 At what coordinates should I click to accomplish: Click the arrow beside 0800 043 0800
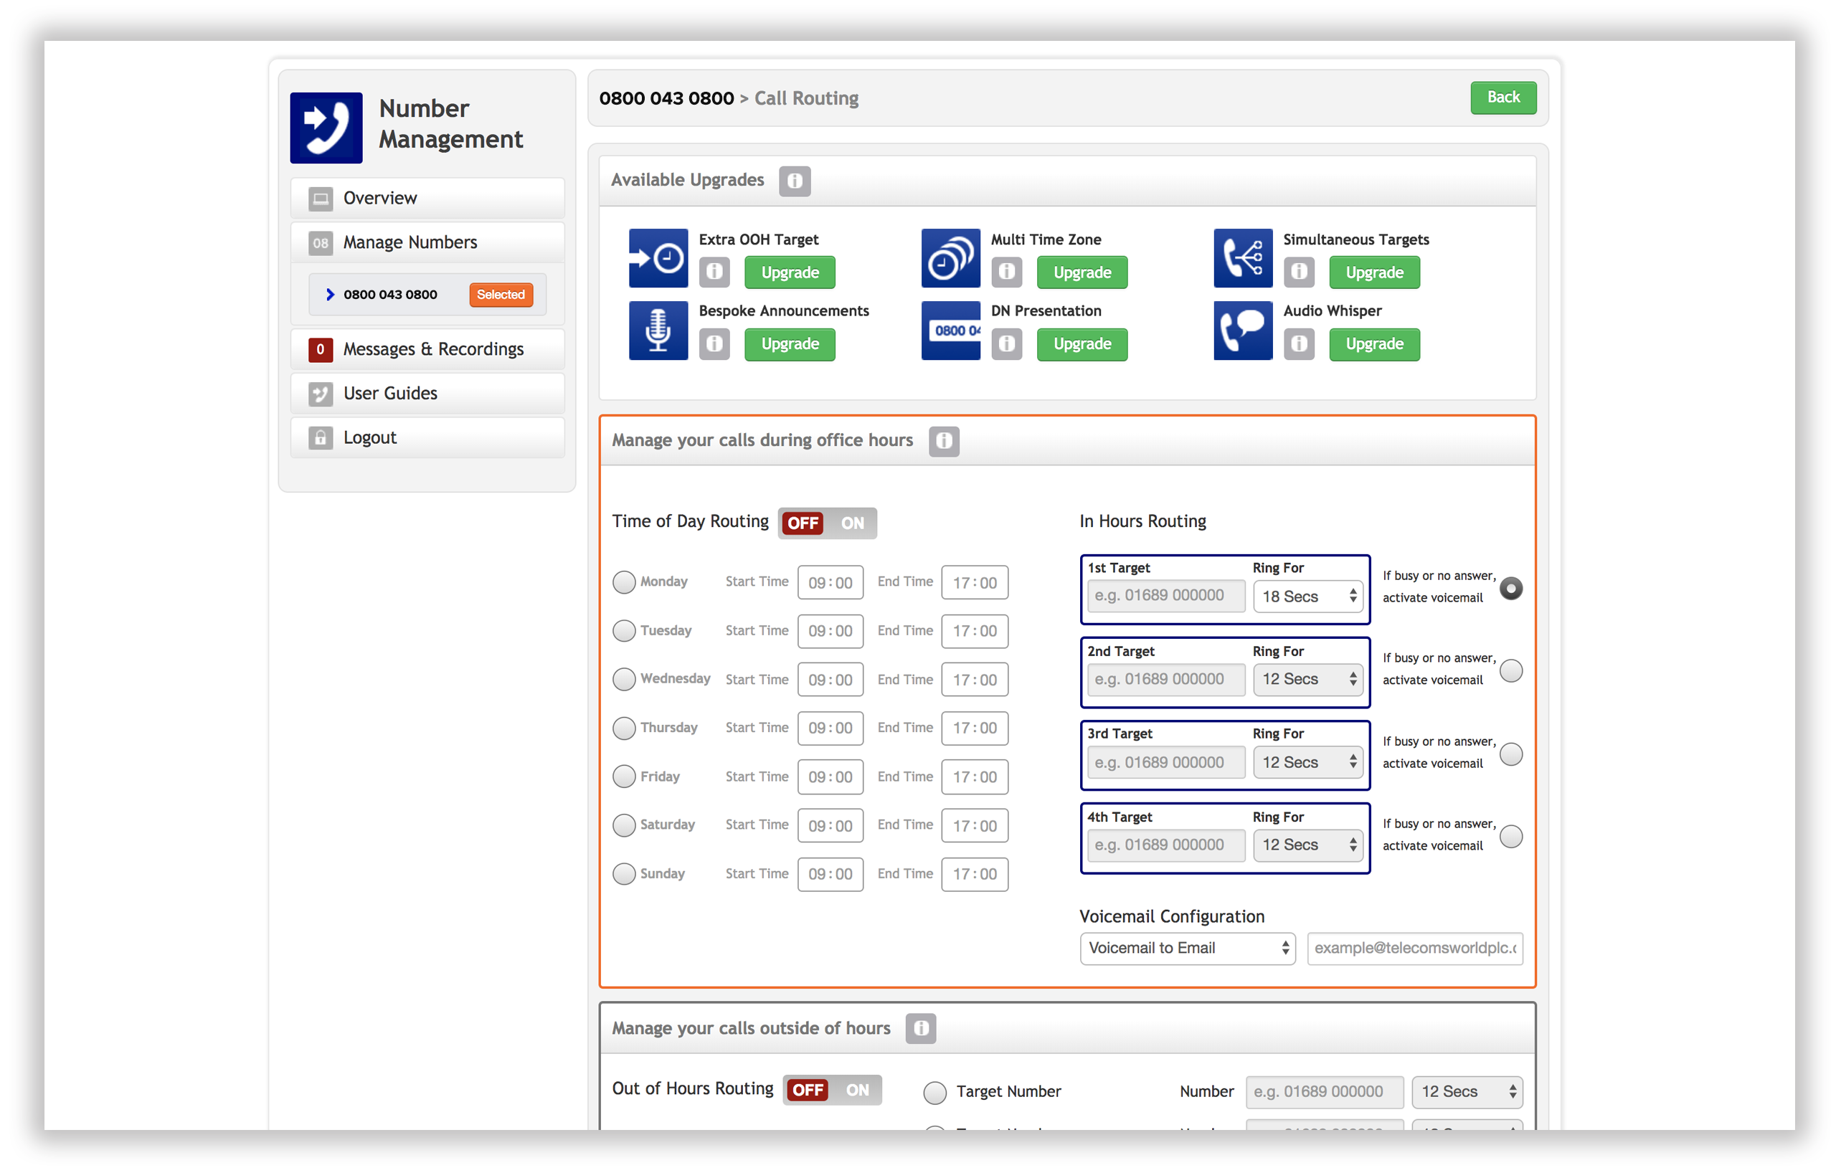[x=330, y=294]
